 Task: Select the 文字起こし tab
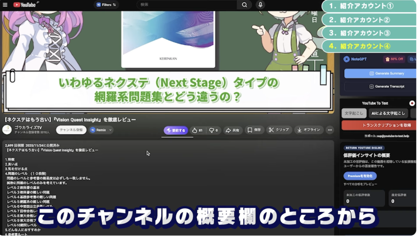pos(354,113)
